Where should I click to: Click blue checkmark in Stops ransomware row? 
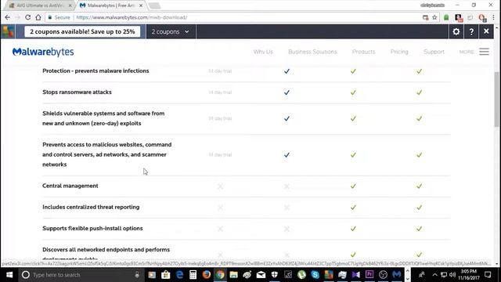[287, 92]
